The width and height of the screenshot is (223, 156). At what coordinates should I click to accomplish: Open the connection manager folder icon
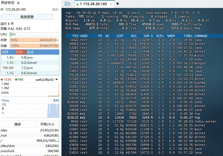coord(67,4)
